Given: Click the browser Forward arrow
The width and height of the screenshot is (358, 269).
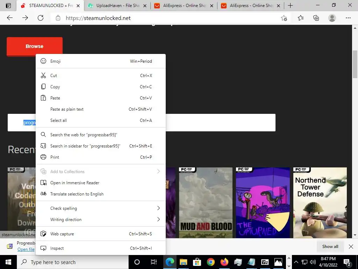Looking at the screenshot, I should (25, 18).
